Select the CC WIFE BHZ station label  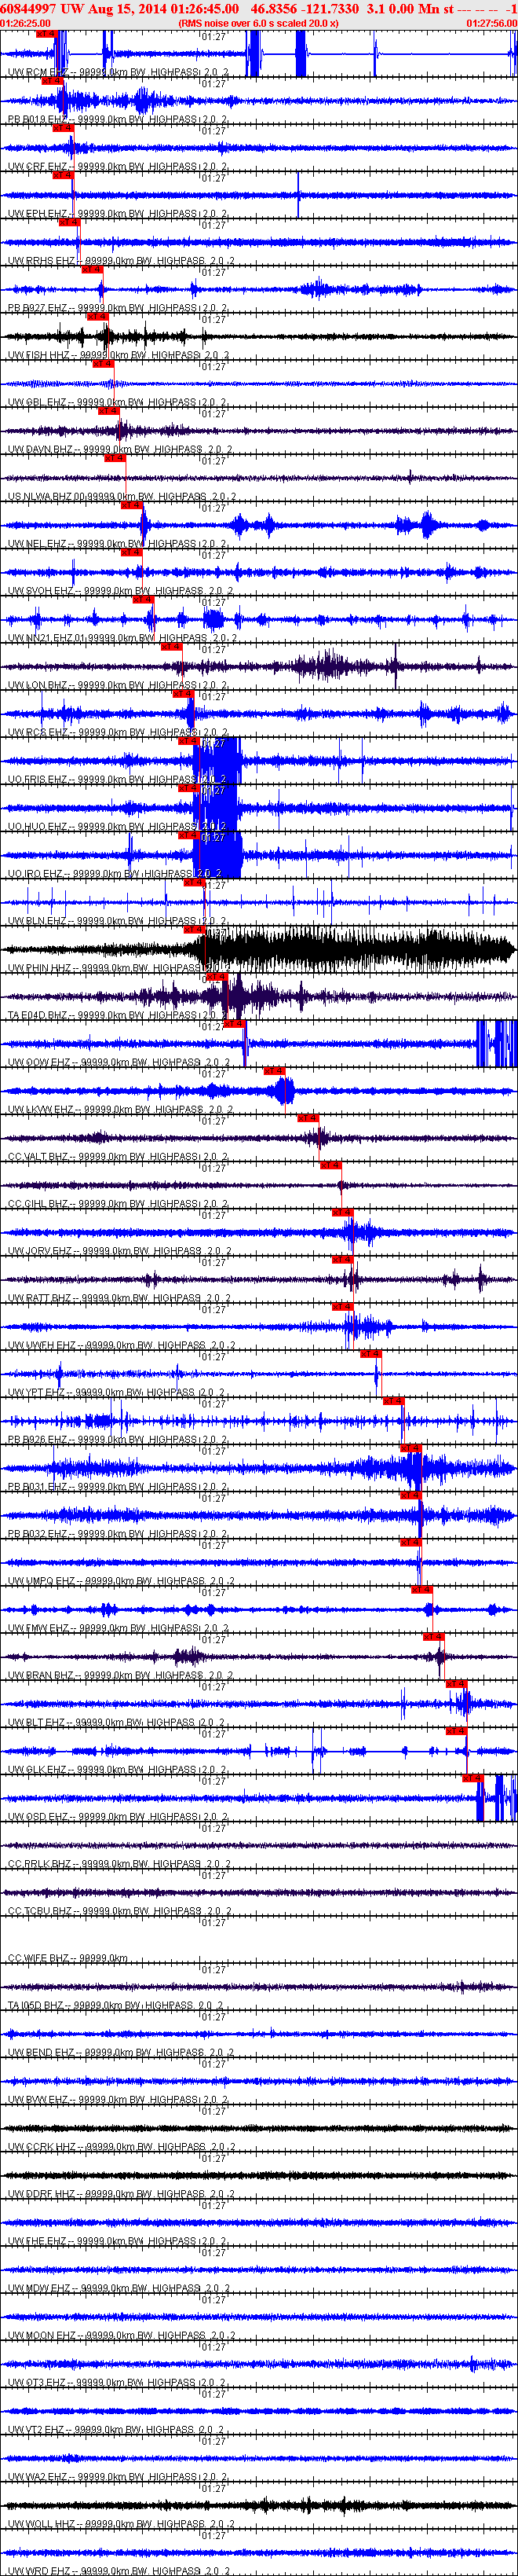pos(69,1959)
